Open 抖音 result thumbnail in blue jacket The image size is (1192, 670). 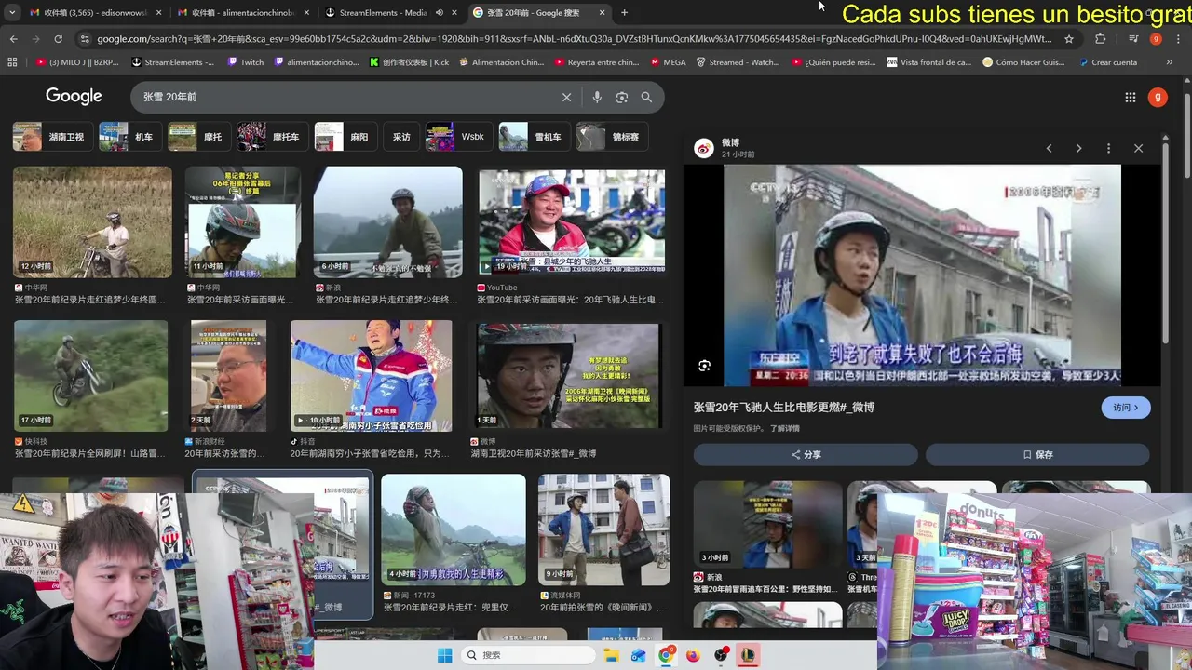point(372,376)
